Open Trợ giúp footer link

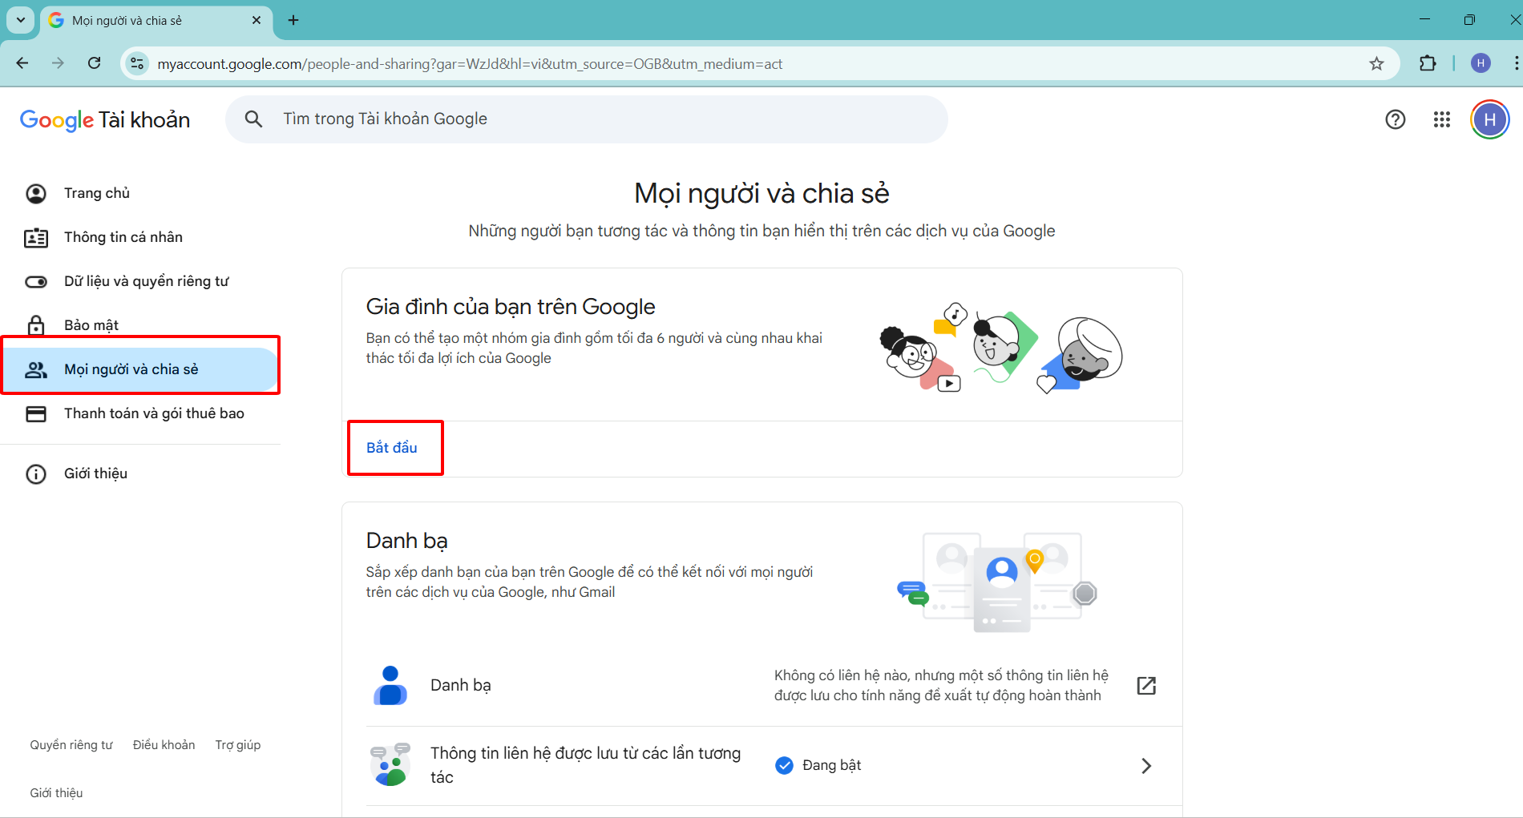point(238,745)
